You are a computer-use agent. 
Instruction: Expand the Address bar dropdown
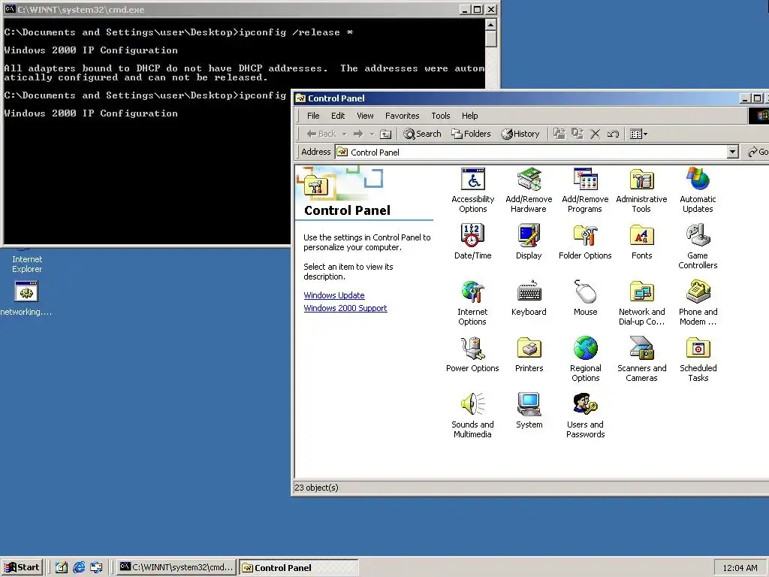(x=733, y=152)
